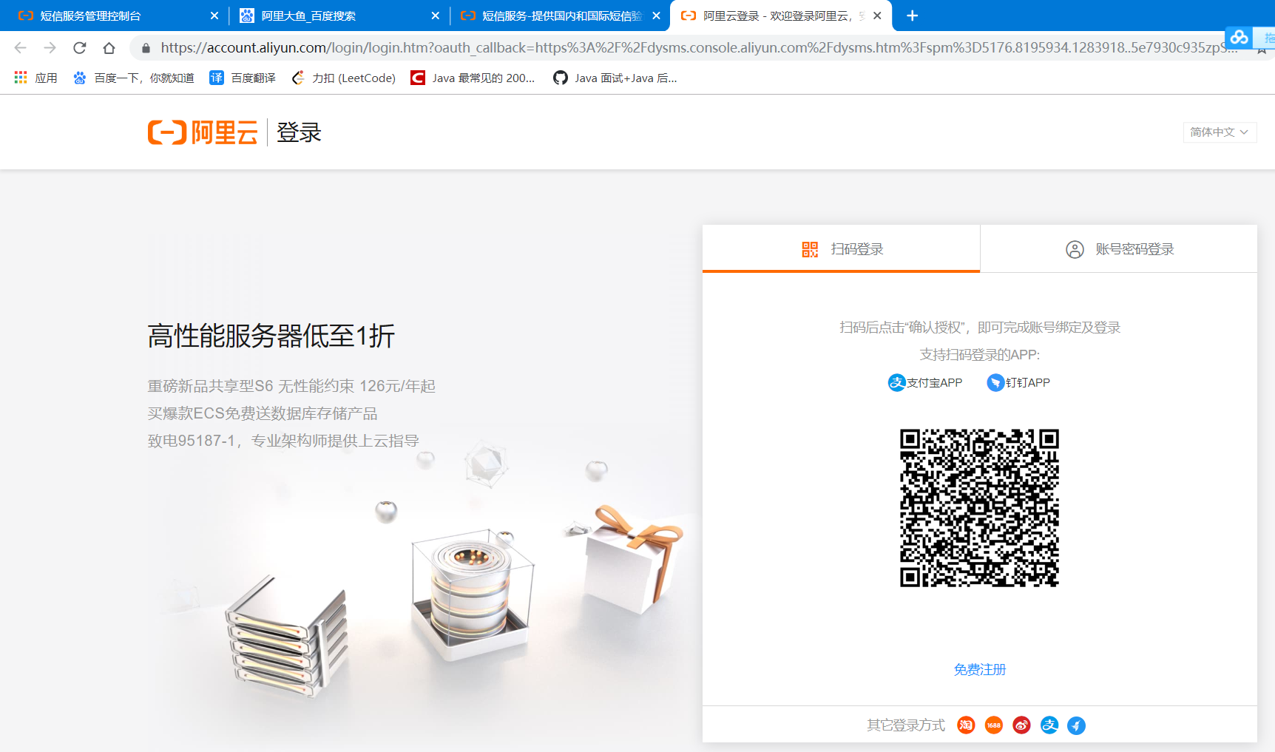Click the 阿里云 logo in the header
This screenshot has height=752, width=1275.
point(203,132)
